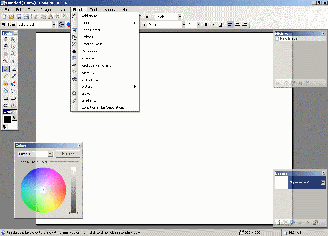Close the Colors panel
The height and width of the screenshot is (236, 328).
[x=80, y=145]
